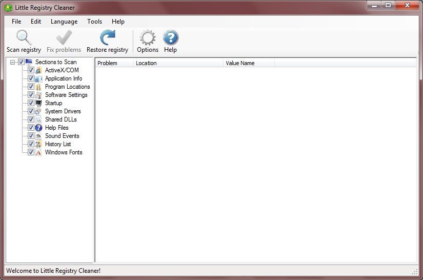The width and height of the screenshot is (423, 280).
Task: Click the Application Info section icon
Action: pyautogui.click(x=38, y=78)
